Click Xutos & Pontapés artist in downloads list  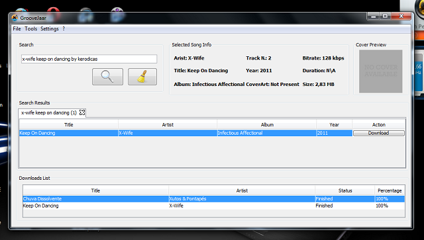click(242, 199)
